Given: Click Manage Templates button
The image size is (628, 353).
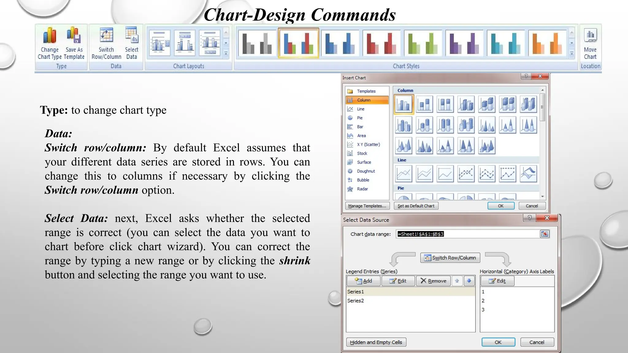Looking at the screenshot, I should pyautogui.click(x=367, y=206).
